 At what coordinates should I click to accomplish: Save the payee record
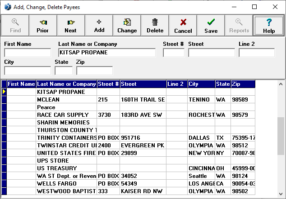tap(211, 26)
